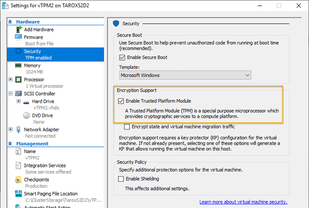Click the Add Hardware icon
The width and height of the screenshot is (309, 208).
click(19, 29)
